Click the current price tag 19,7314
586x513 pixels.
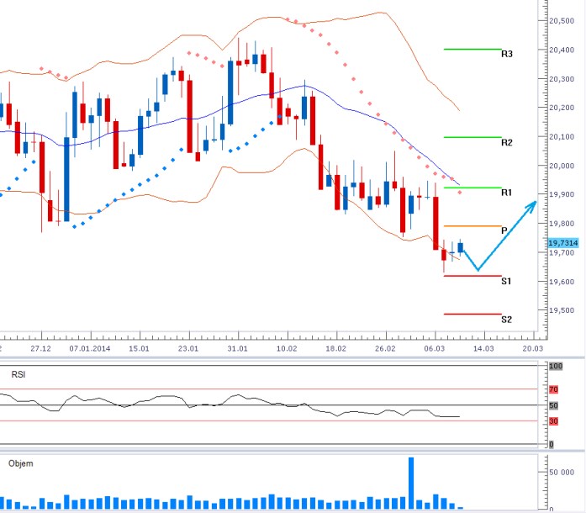pyautogui.click(x=563, y=243)
